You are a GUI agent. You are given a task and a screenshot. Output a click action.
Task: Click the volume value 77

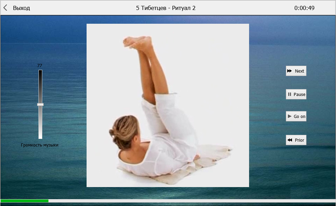(40, 65)
